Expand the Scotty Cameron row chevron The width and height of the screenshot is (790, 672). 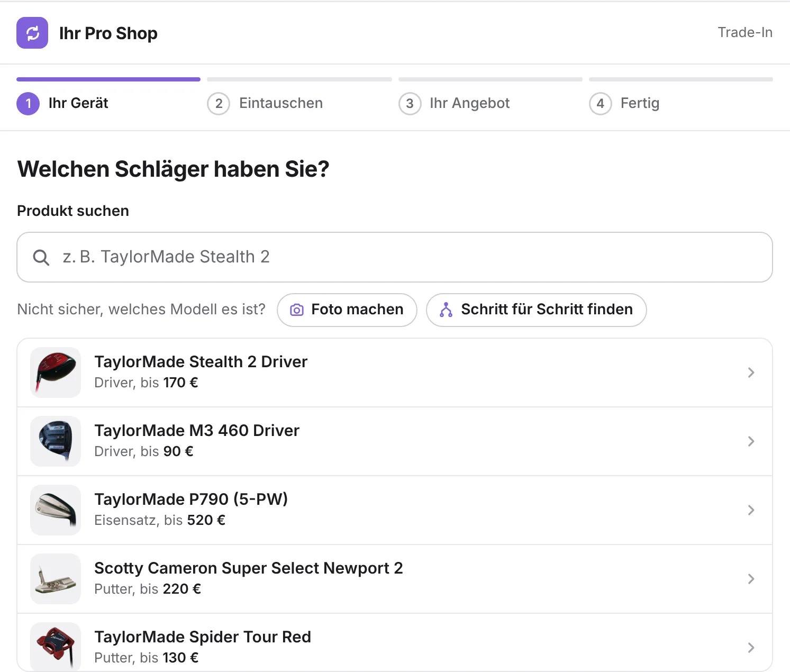[x=751, y=579]
